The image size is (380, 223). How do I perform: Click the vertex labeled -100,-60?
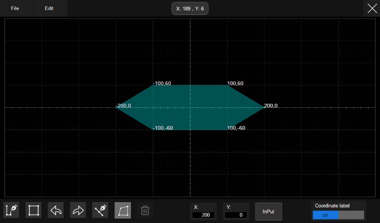[x=153, y=130]
